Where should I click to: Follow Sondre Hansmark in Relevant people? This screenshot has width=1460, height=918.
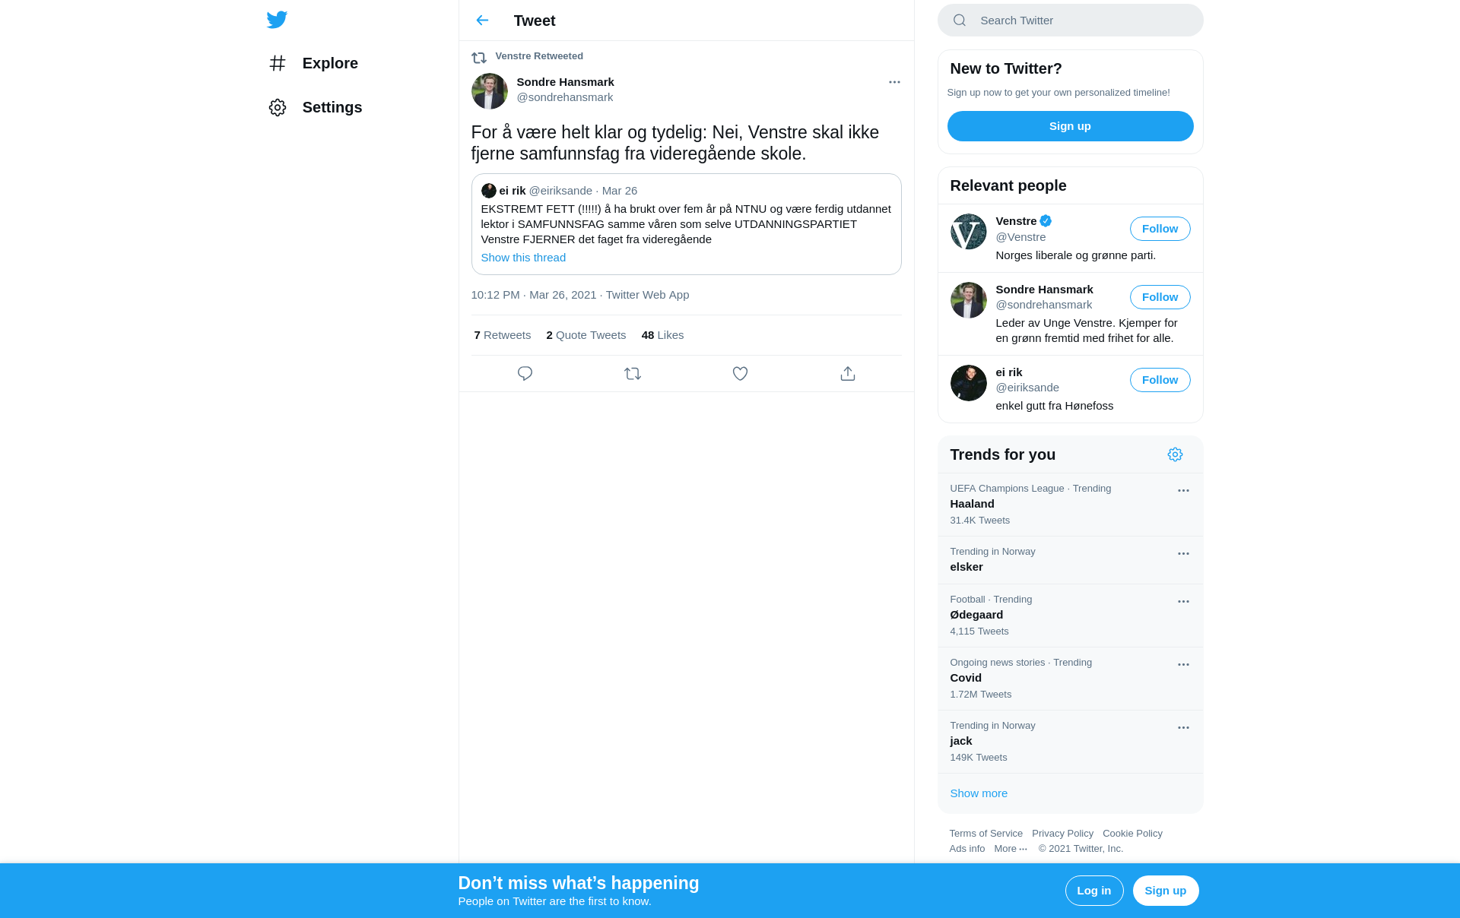pos(1160,297)
